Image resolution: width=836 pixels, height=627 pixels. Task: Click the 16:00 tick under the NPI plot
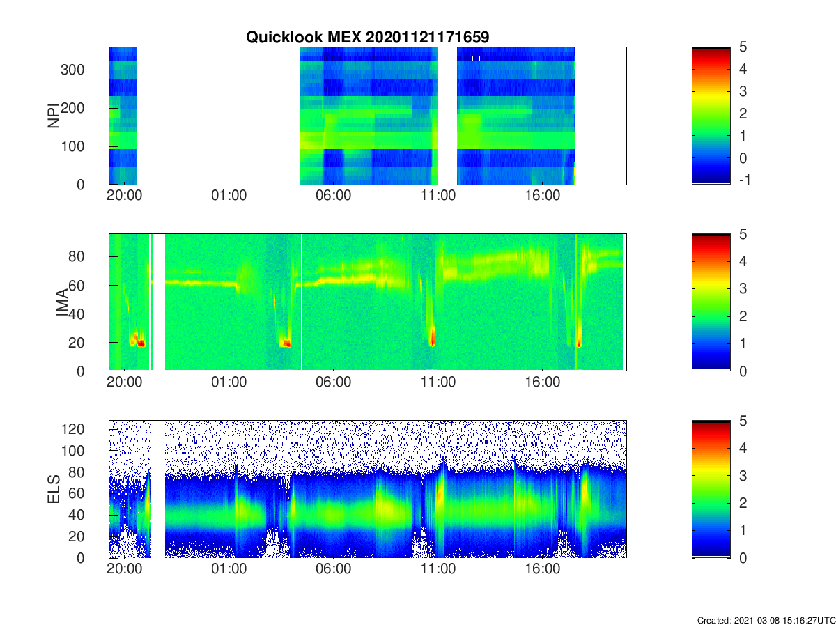click(x=543, y=196)
